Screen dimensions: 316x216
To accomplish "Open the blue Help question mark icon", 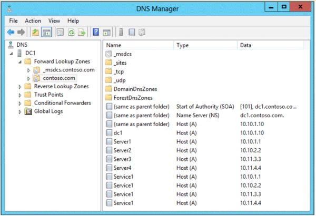I will tap(96, 32).
